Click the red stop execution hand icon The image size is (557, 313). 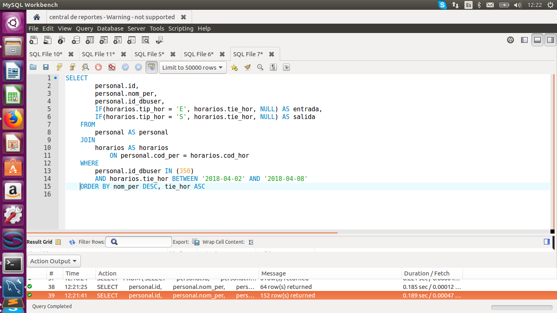tap(98, 67)
